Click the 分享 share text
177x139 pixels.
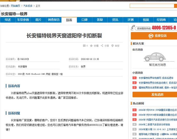(107, 46)
